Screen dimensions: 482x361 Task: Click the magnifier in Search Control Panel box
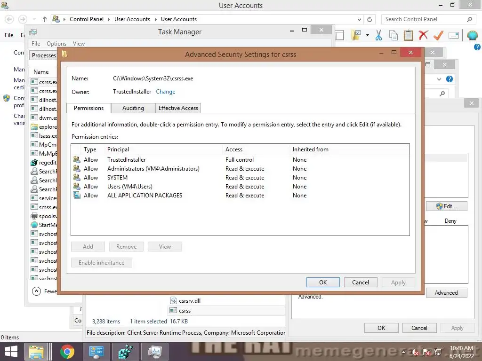coord(469,19)
